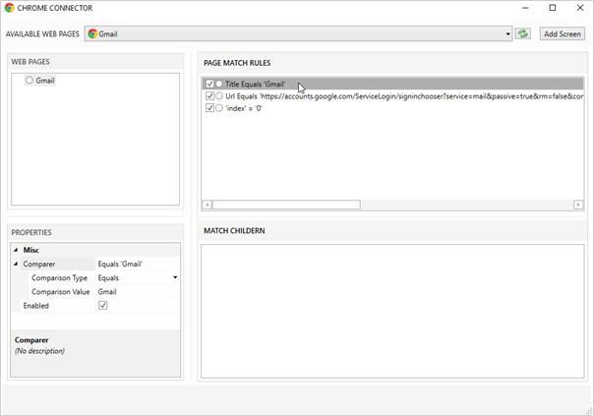Click the right arrow of the rules scrollbar
The image size is (594, 416).
coord(578,205)
